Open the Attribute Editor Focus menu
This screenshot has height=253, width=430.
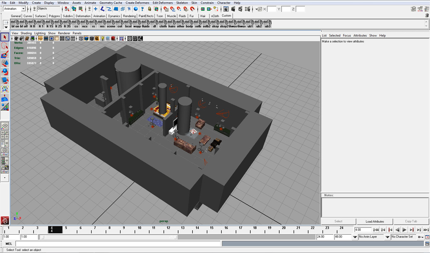click(346, 35)
